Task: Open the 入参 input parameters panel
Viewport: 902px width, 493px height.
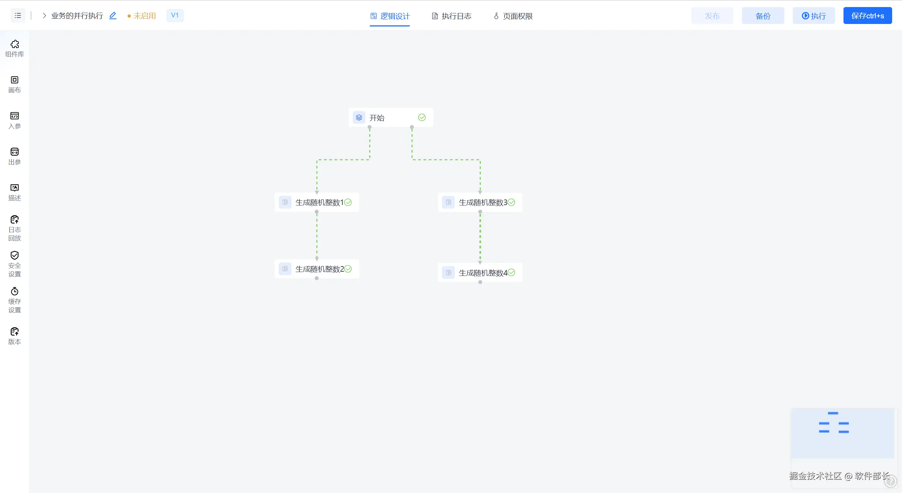Action: [x=14, y=120]
